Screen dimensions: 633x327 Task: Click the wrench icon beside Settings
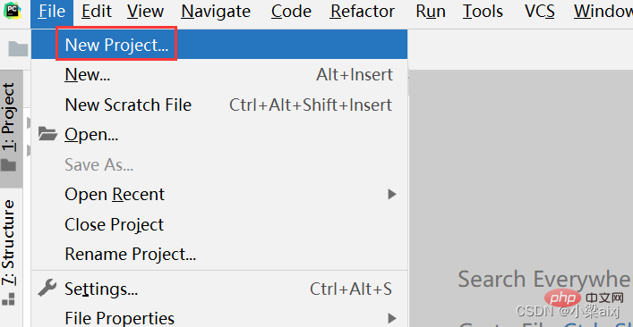[x=47, y=288]
